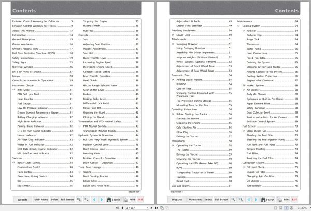Go forward with right page's blue right arrow
The width and height of the screenshot is (311, 211).
pos(256,200)
